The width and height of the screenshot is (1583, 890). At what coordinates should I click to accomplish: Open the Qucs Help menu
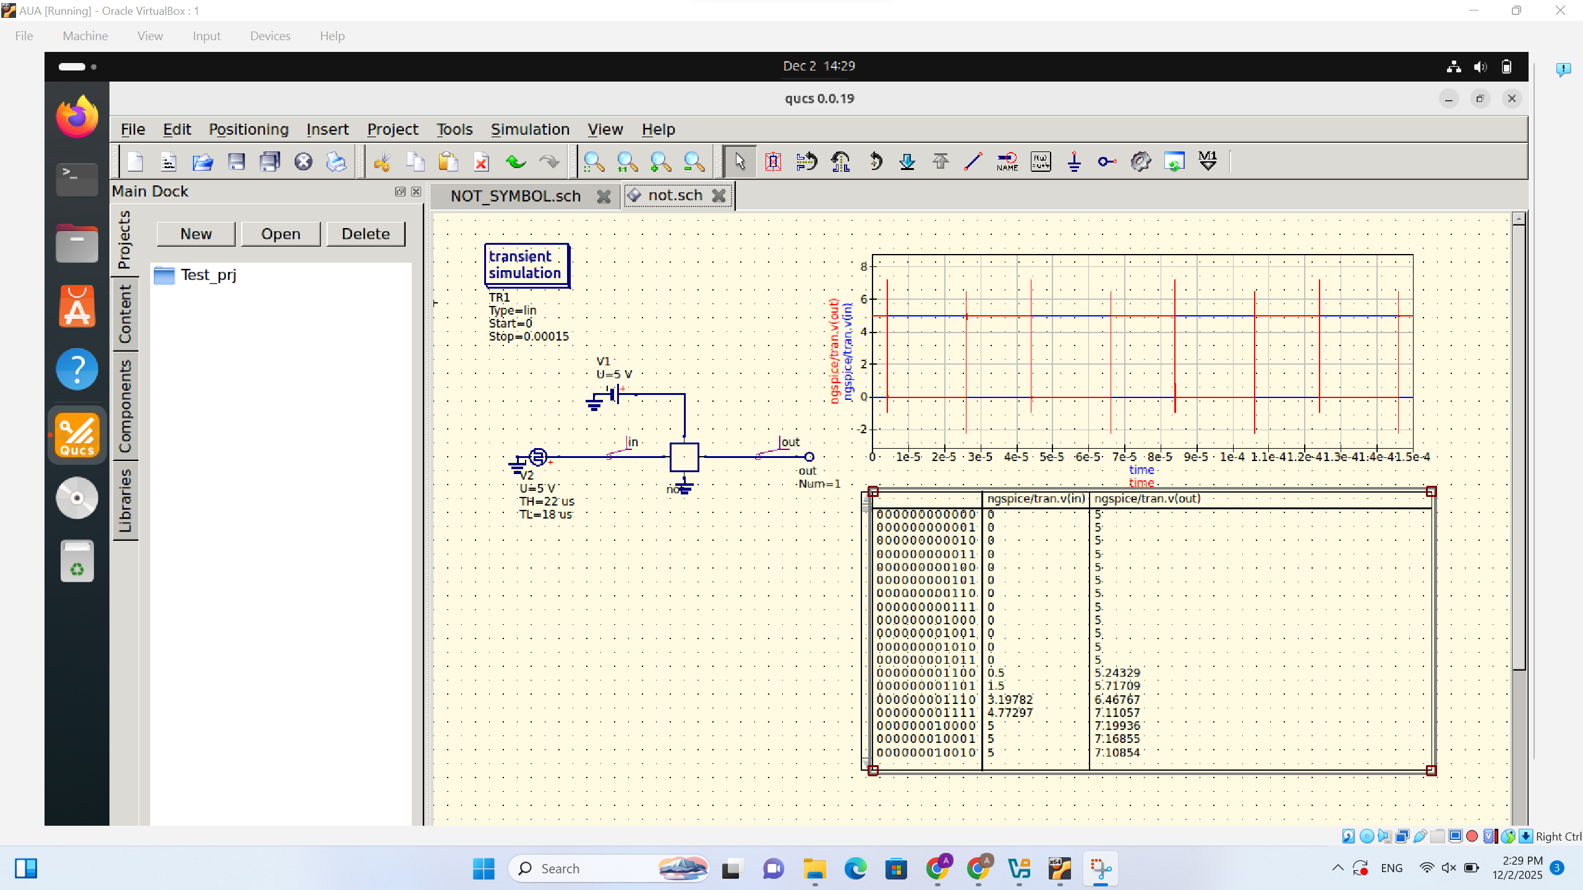click(658, 129)
